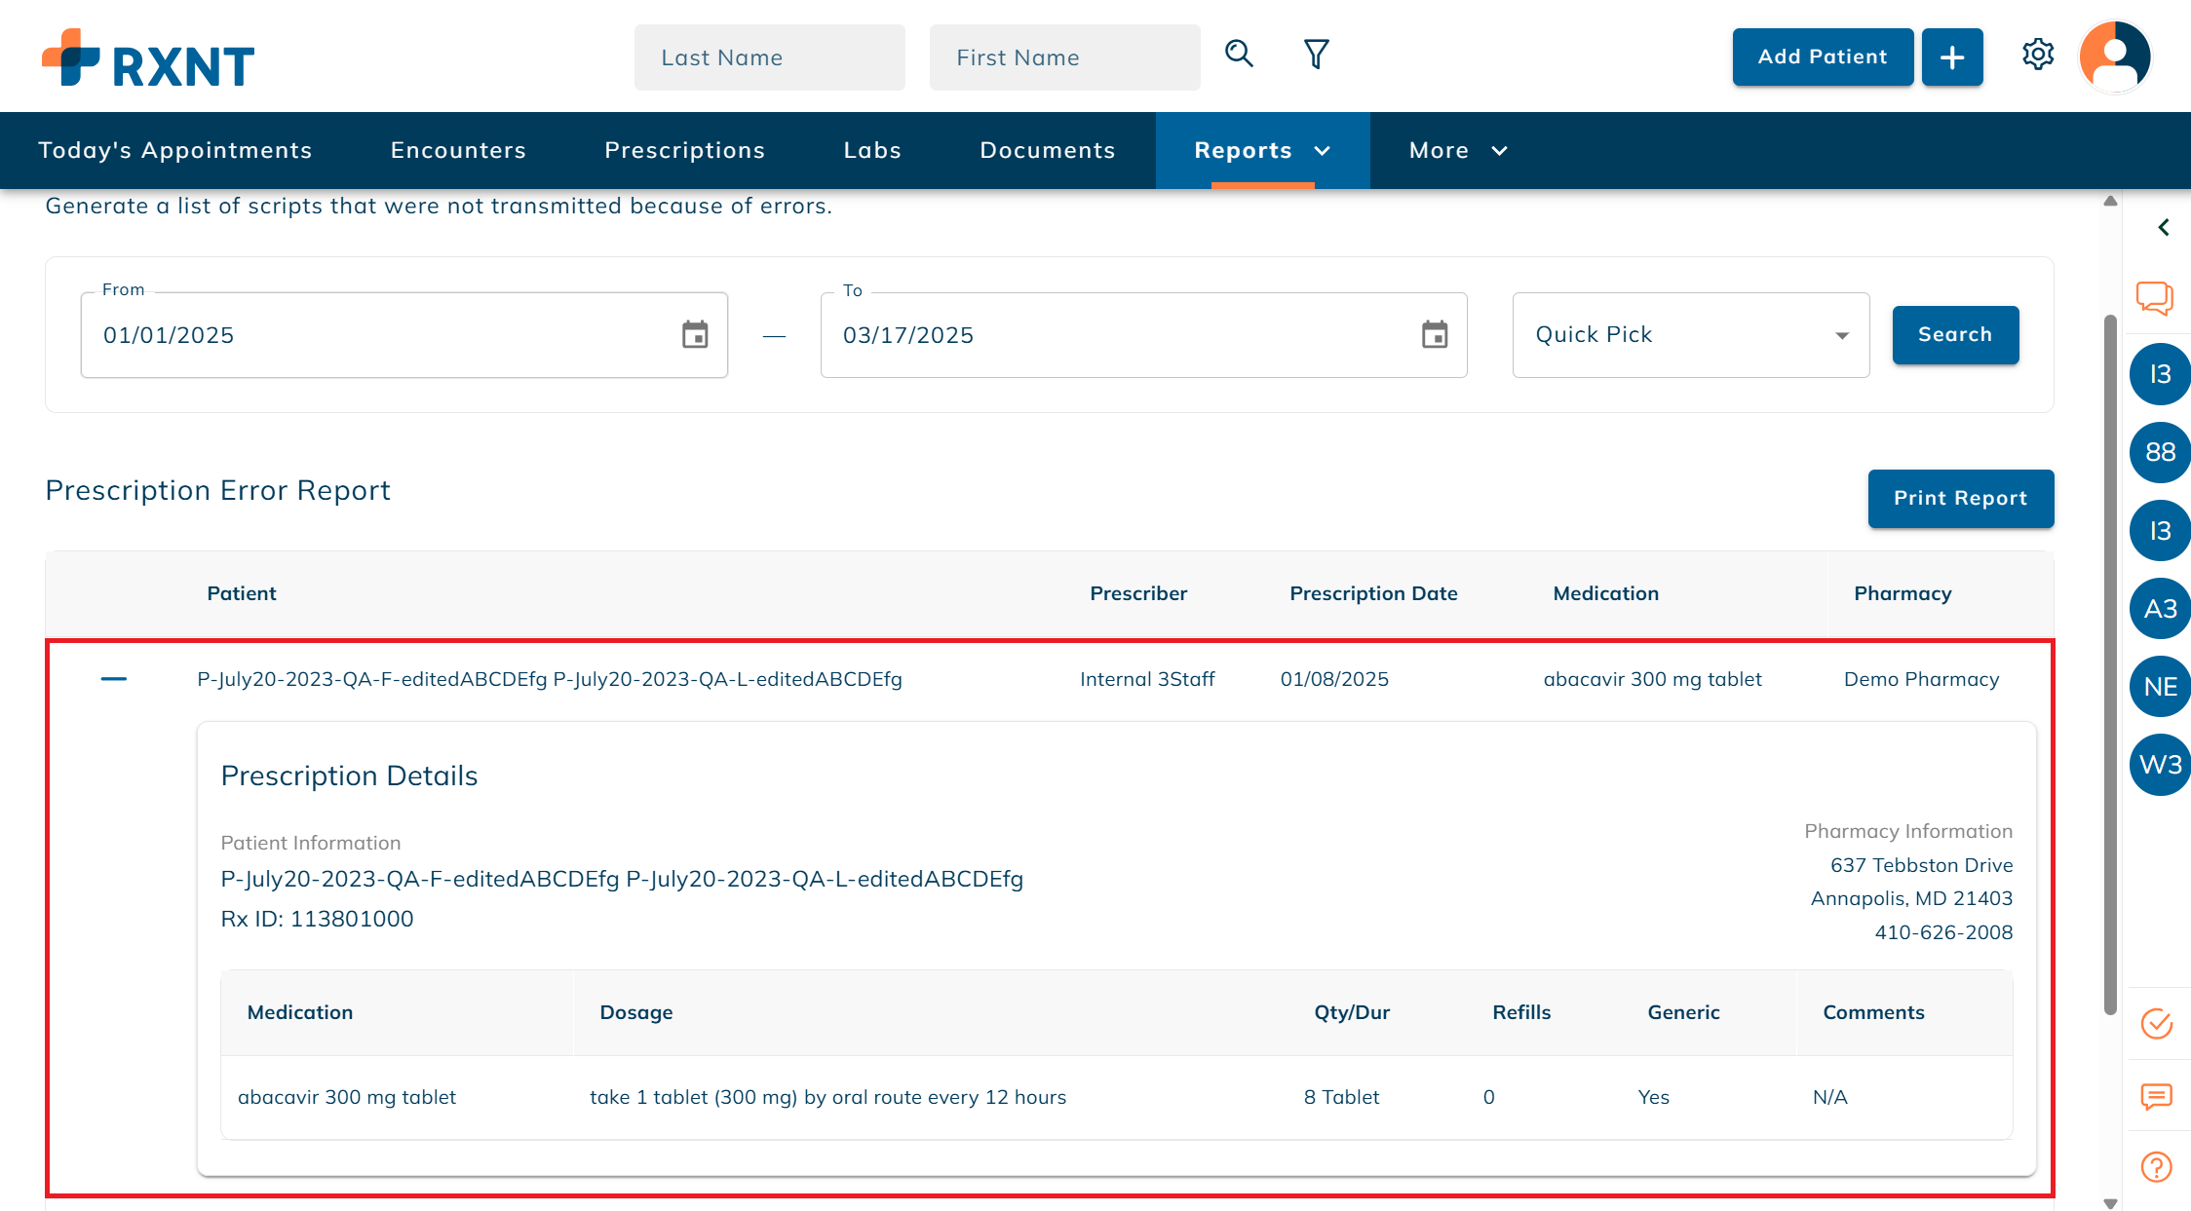Click the orange checkmark tasks icon

2156,1023
